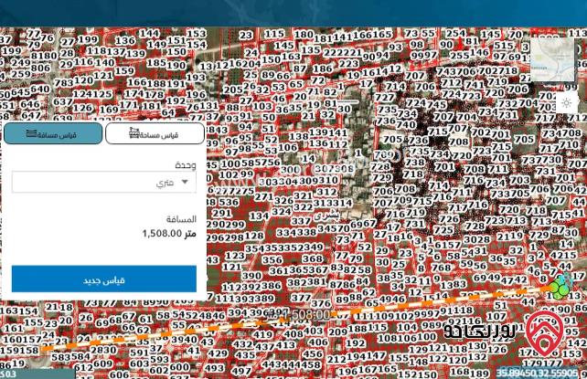The height and width of the screenshot is (379, 587).
Task: Select parcel label 1383 on the map
Action: point(453,285)
